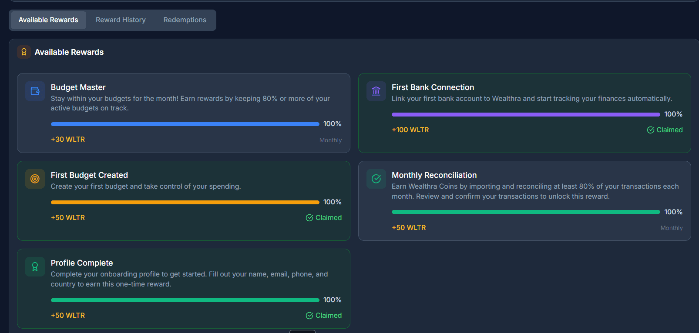Click the 100% value on First Bank Connection
699x333 pixels.
point(673,114)
